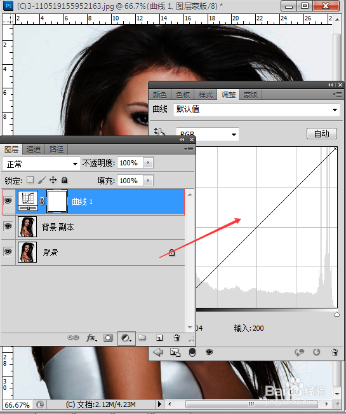
Task: Select the on-image curves adjustment hand tool
Action: click(x=159, y=132)
